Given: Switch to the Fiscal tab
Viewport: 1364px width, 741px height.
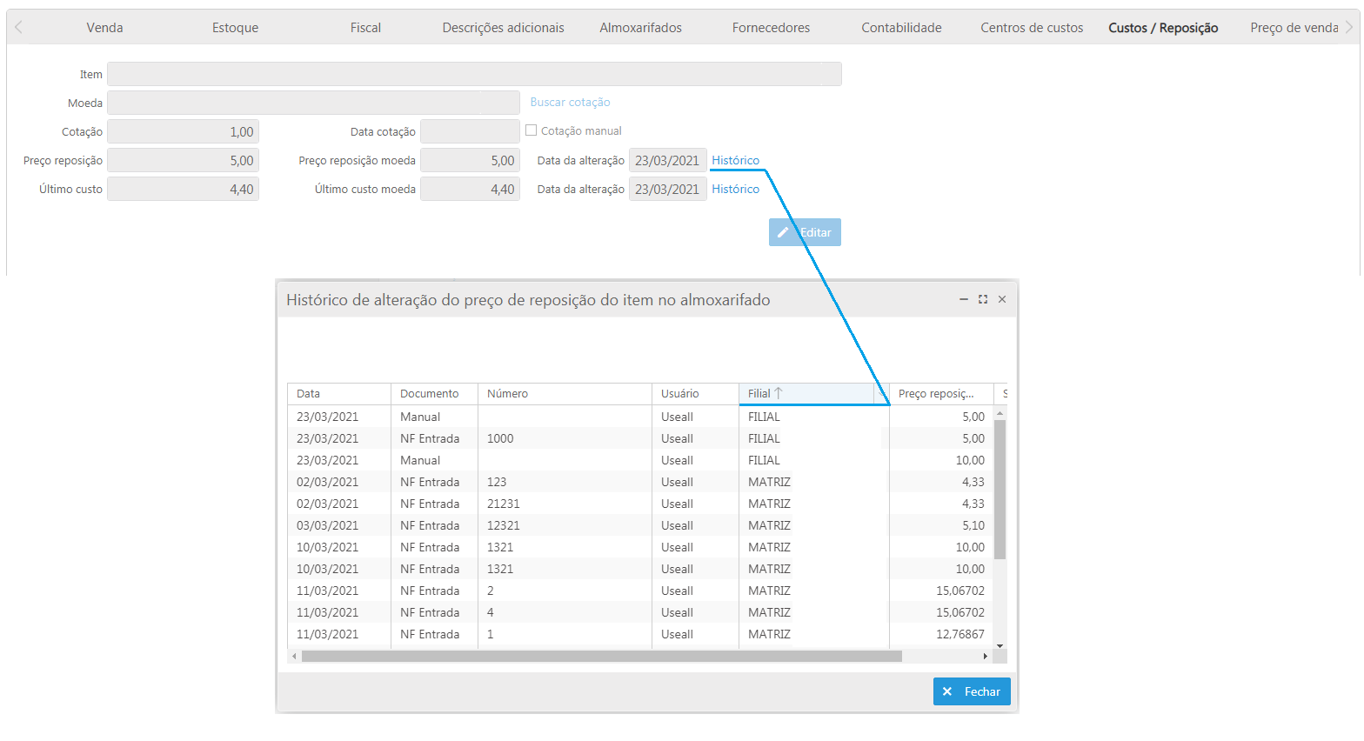Looking at the screenshot, I should (x=365, y=28).
